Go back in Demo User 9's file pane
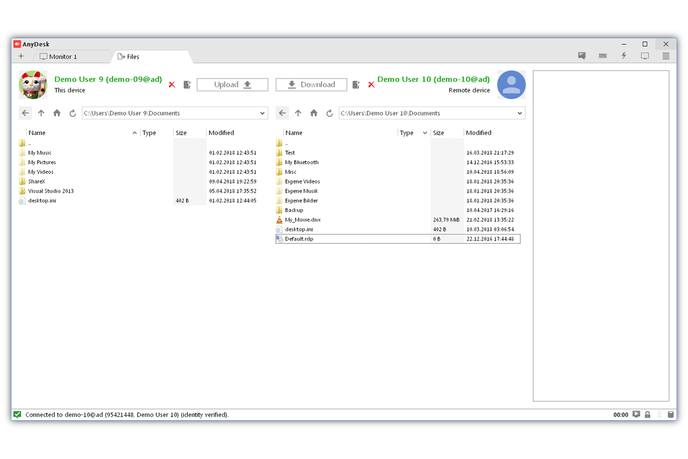Screen dimensions: 688x459 [x=25, y=113]
